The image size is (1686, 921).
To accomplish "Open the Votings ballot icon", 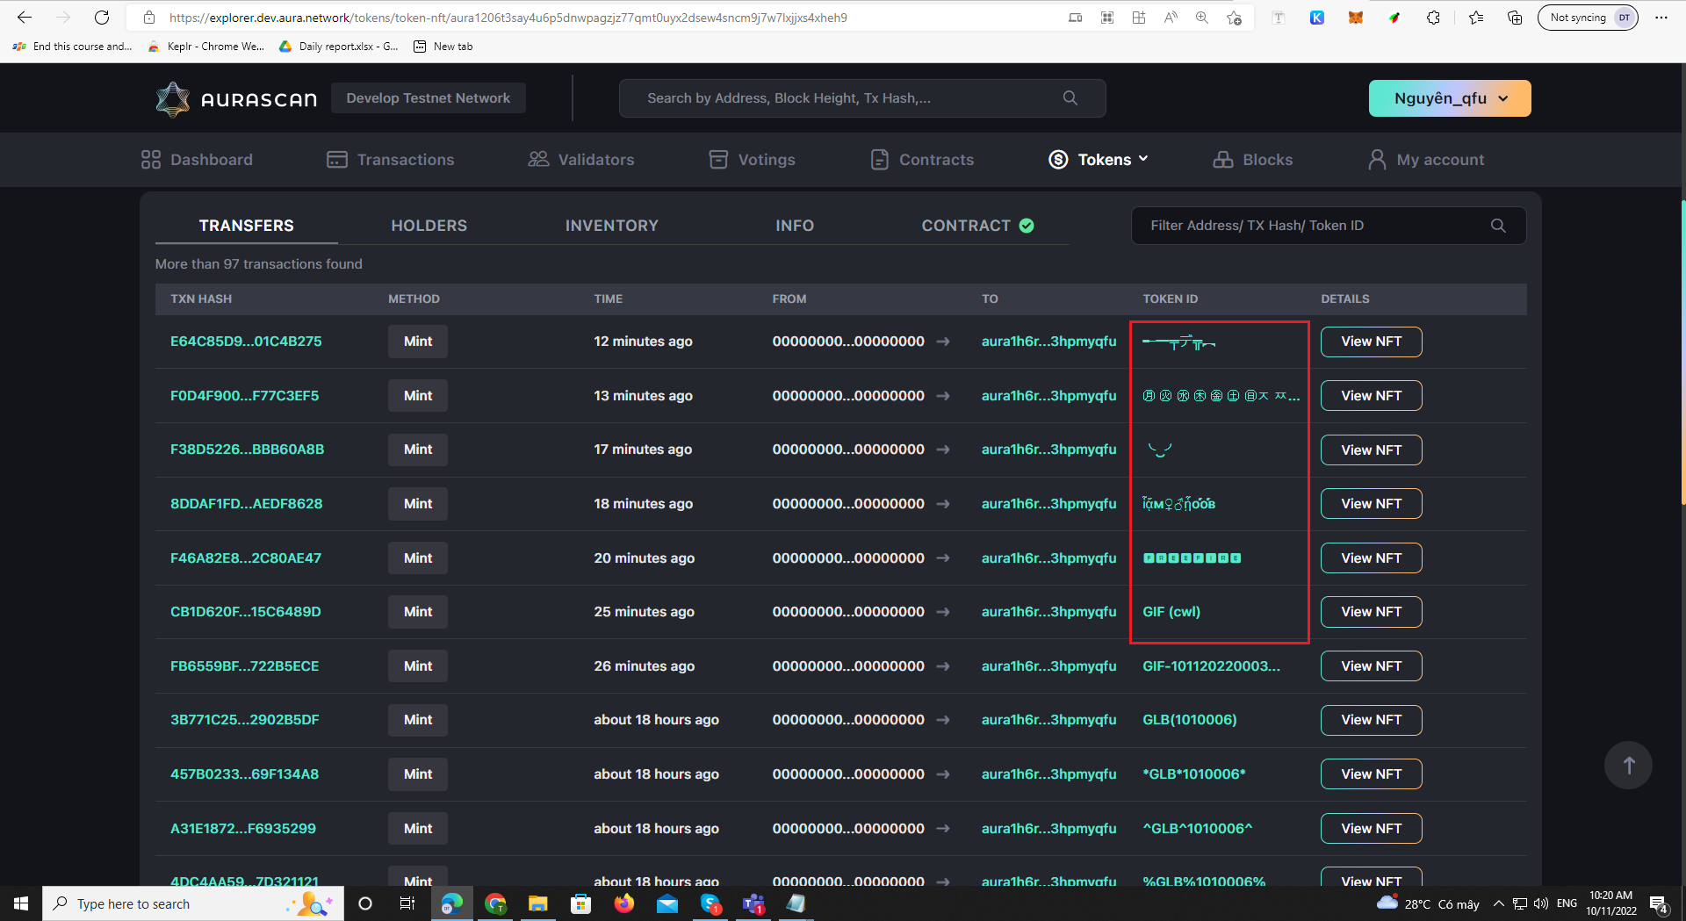I will [718, 159].
